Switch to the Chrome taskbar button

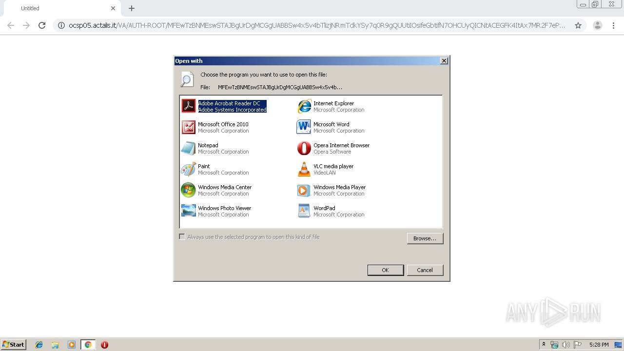pos(88,345)
